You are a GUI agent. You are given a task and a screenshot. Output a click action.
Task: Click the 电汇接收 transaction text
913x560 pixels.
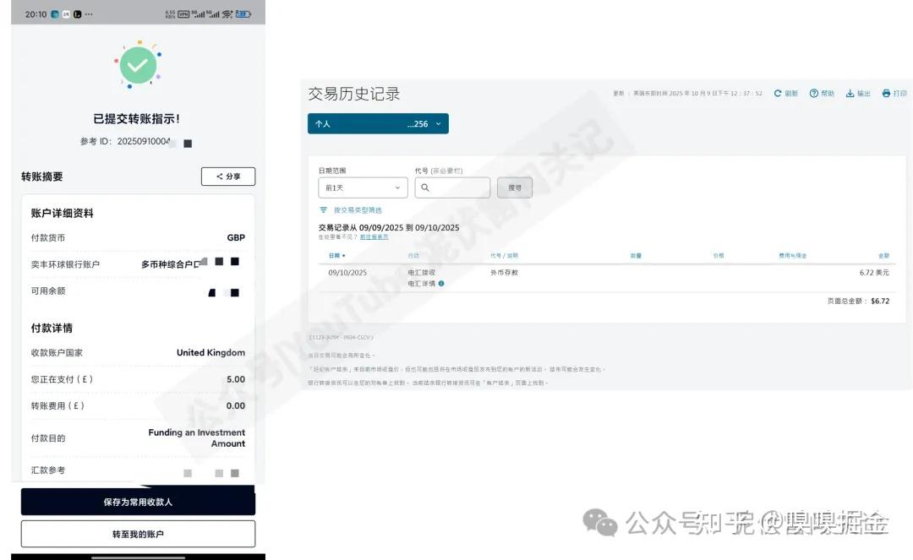[422, 272]
